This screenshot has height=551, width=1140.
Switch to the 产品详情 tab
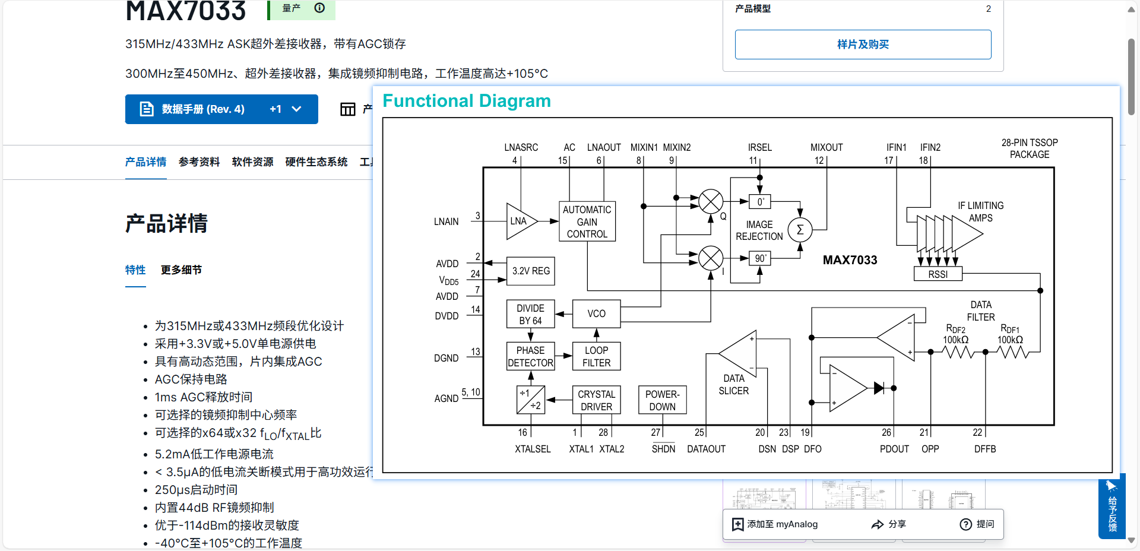click(x=145, y=162)
